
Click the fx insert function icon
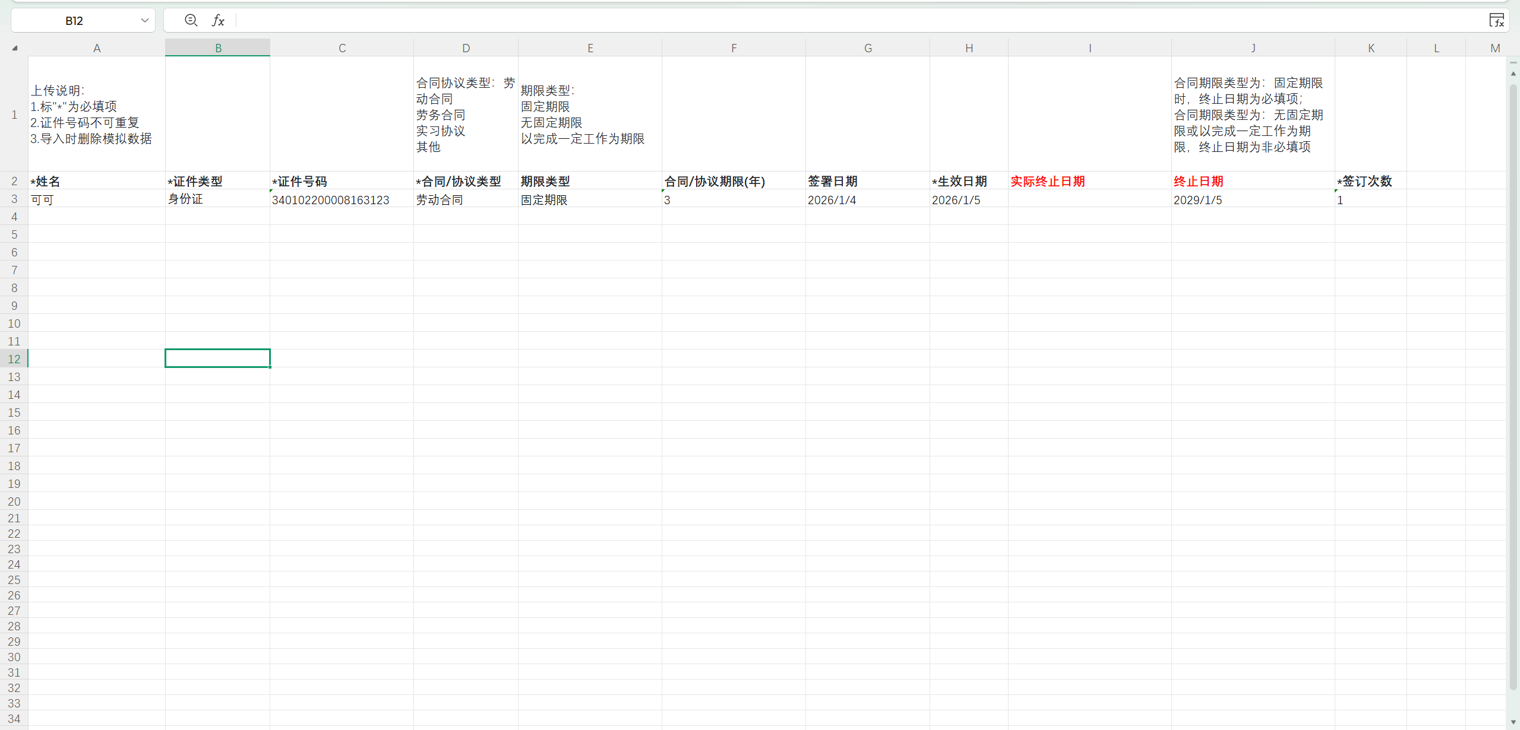point(218,21)
